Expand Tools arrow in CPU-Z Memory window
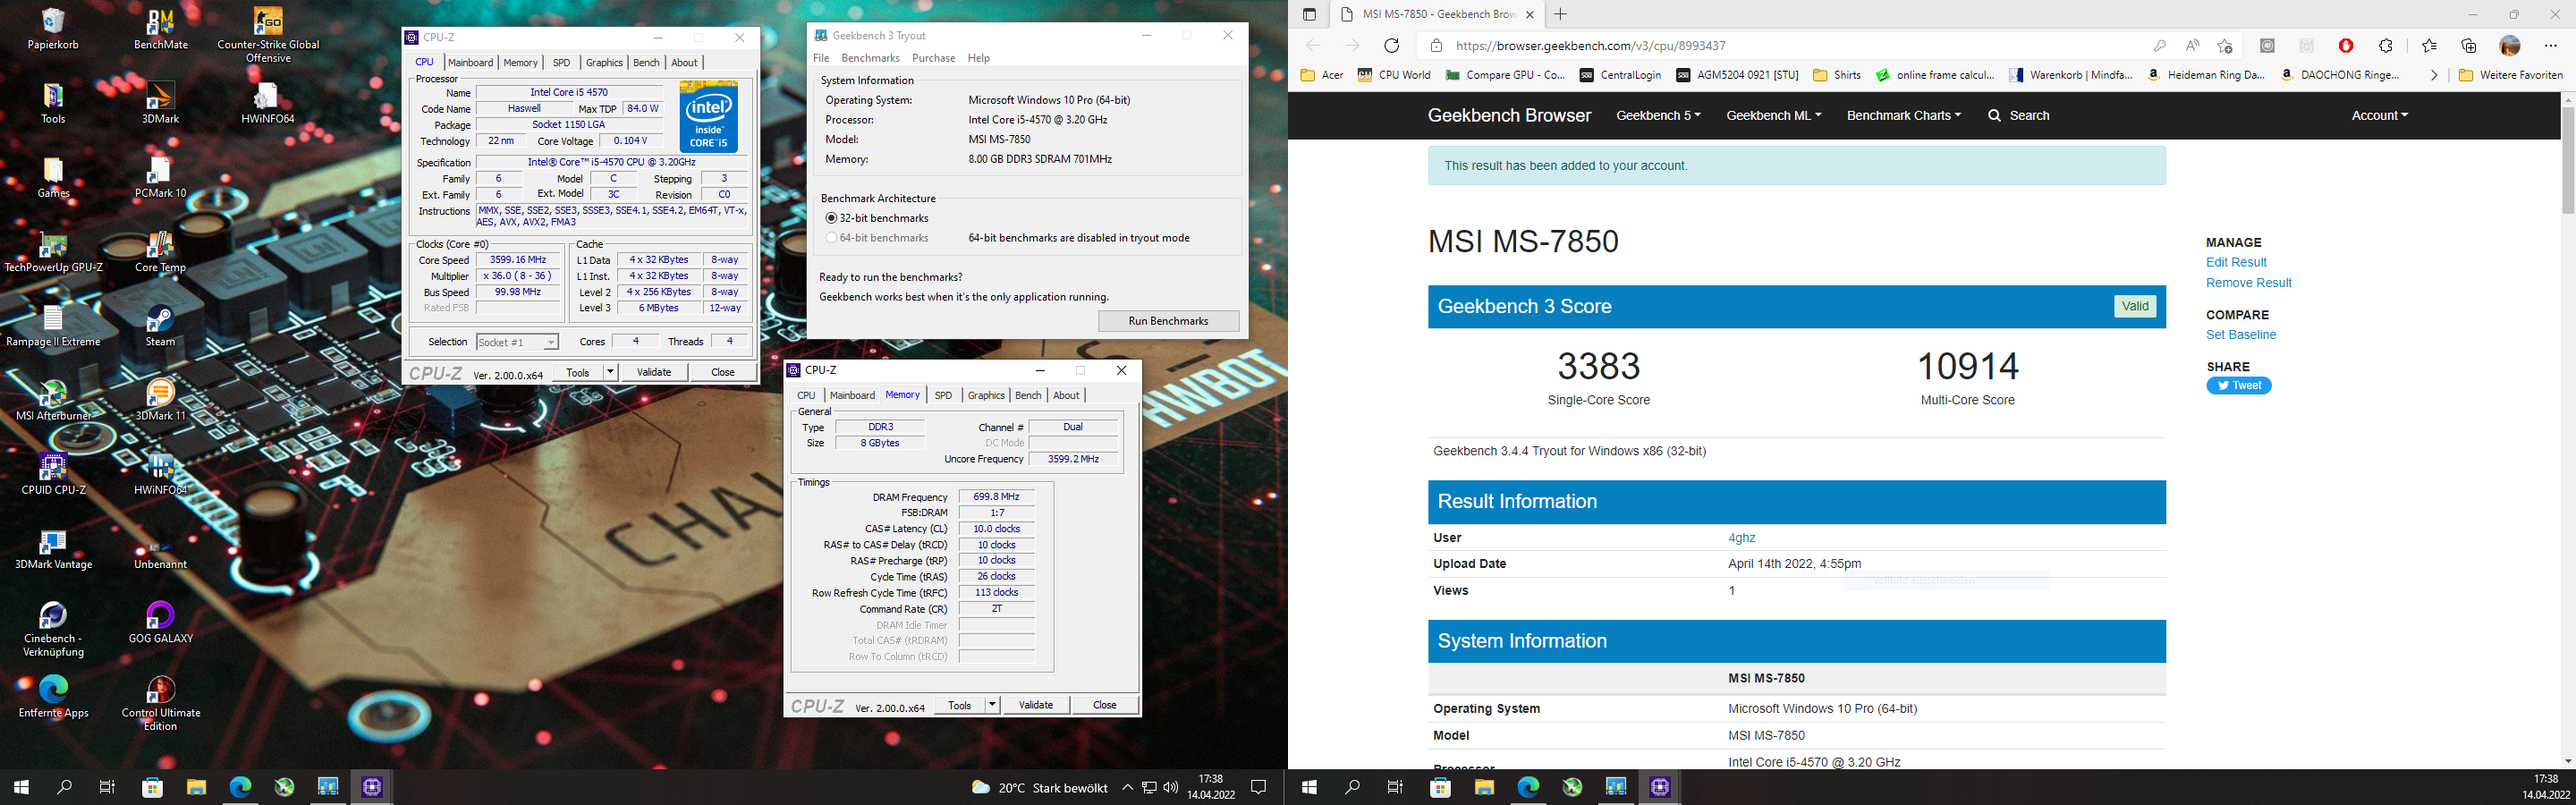Viewport: 2576px width, 805px height. coord(992,705)
